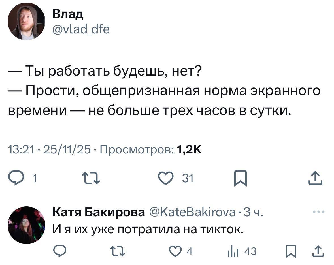334x265 pixels.
Task: Like Катя Бакирова's comment
Action: (174, 251)
